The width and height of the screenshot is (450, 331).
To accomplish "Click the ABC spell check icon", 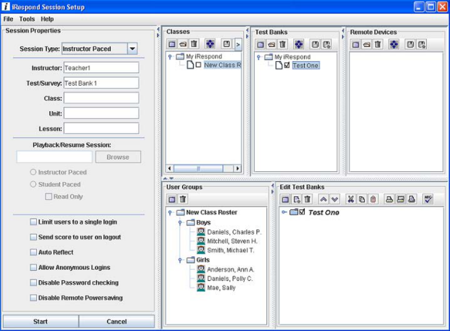I will [x=428, y=199].
